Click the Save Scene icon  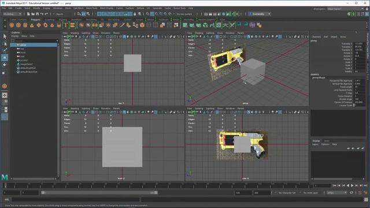[37, 14]
